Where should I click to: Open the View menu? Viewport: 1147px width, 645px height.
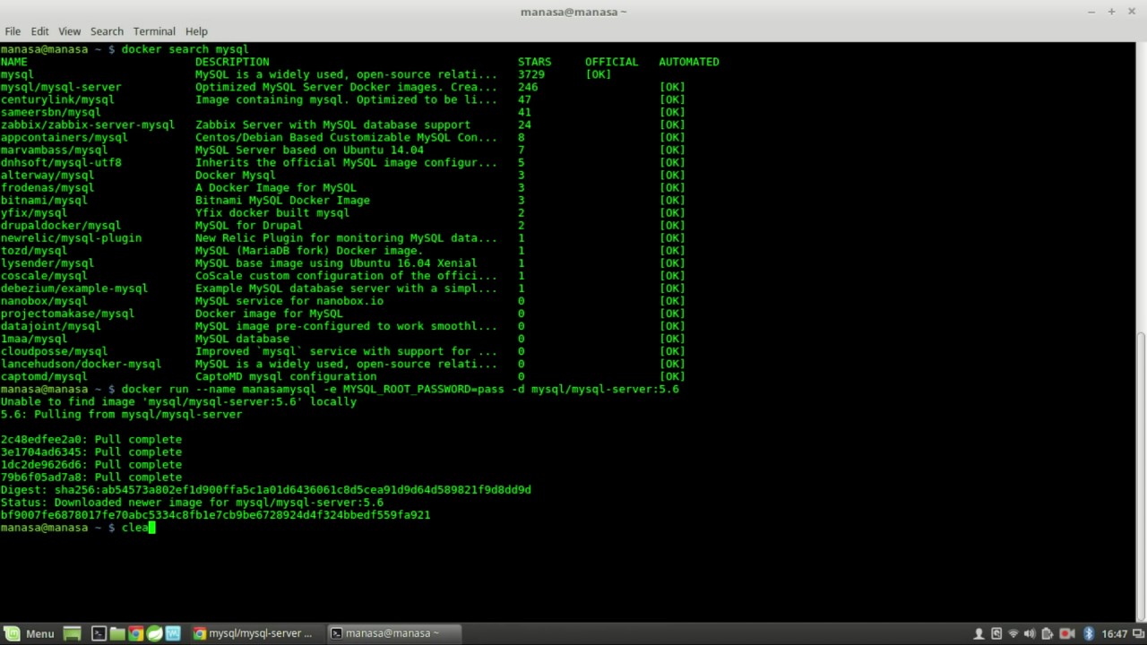click(69, 31)
